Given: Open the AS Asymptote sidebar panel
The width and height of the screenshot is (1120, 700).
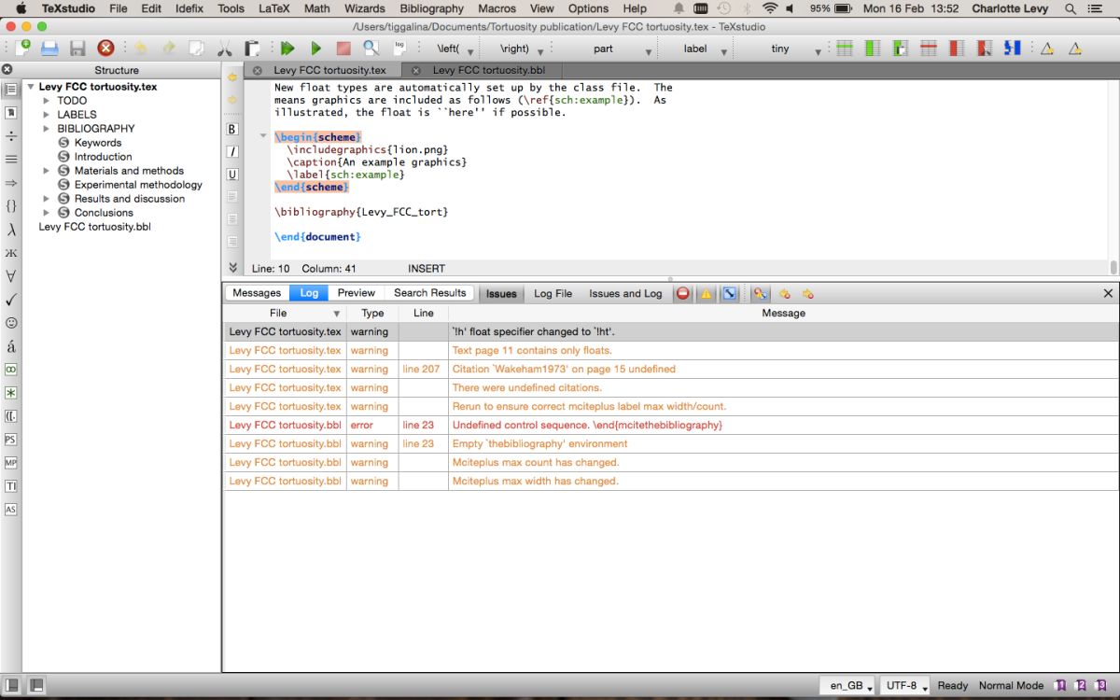Looking at the screenshot, I should click(x=11, y=510).
